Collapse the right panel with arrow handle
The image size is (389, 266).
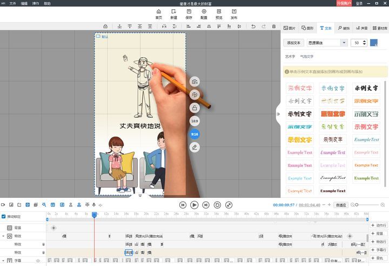point(278,114)
